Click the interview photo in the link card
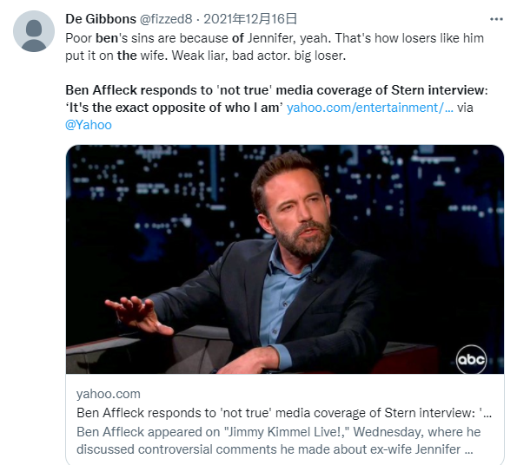 285,259
